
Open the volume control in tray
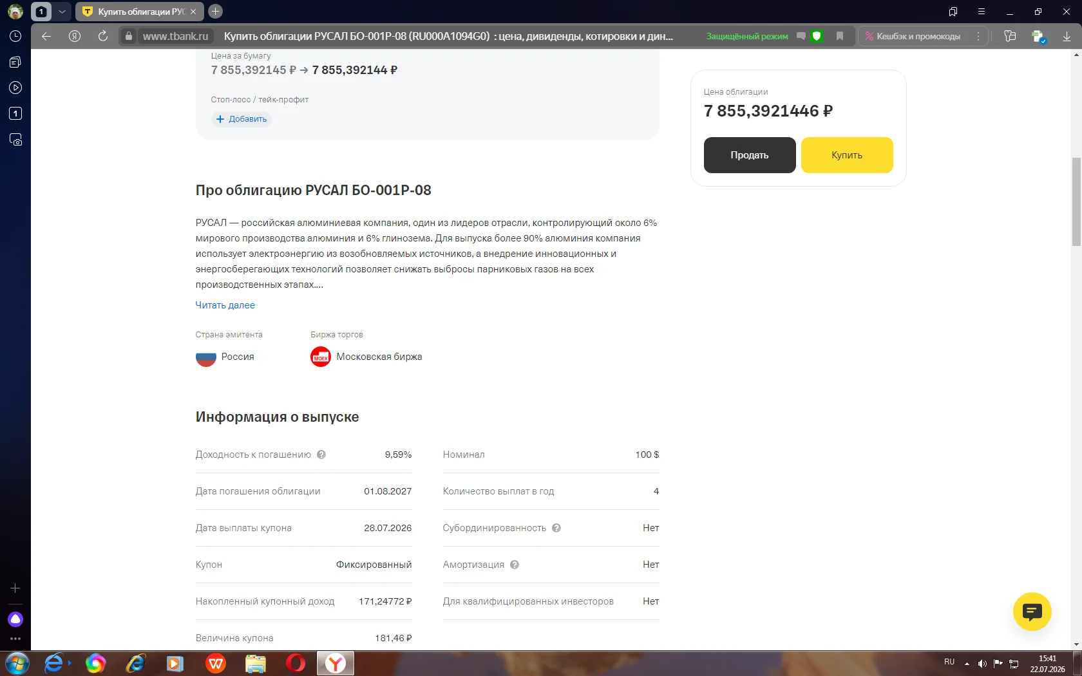tap(982, 664)
